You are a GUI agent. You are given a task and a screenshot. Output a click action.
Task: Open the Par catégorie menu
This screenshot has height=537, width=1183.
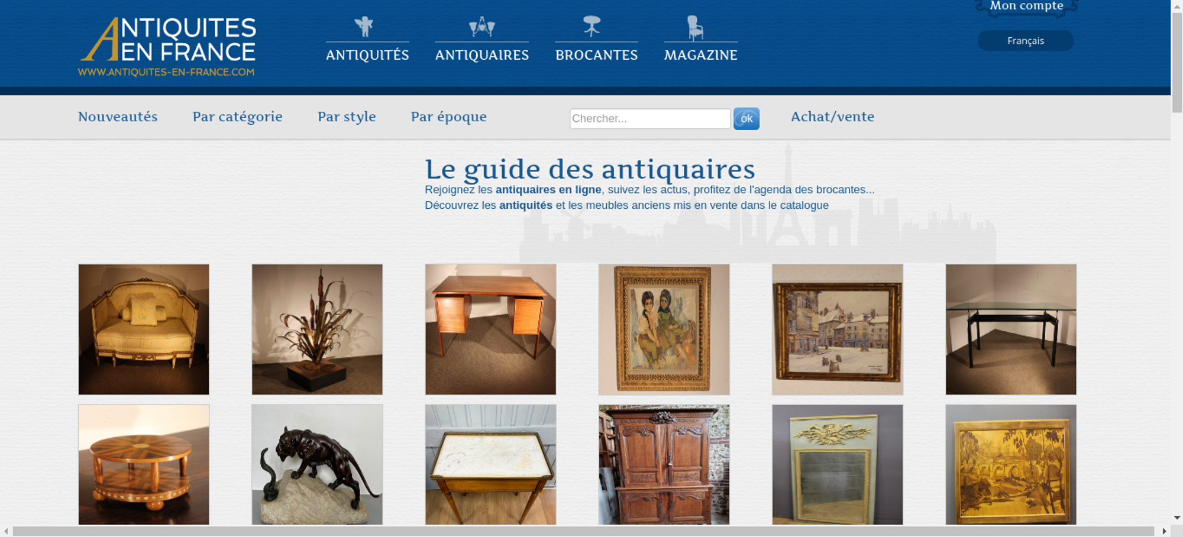click(237, 117)
